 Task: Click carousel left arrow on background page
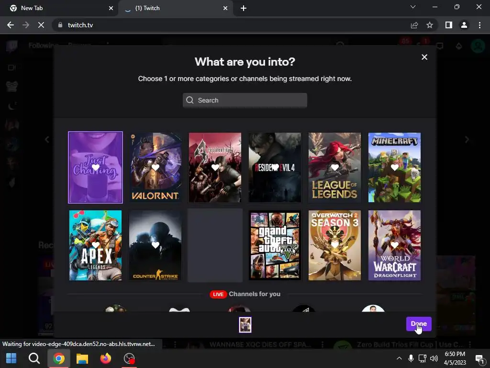(47, 139)
